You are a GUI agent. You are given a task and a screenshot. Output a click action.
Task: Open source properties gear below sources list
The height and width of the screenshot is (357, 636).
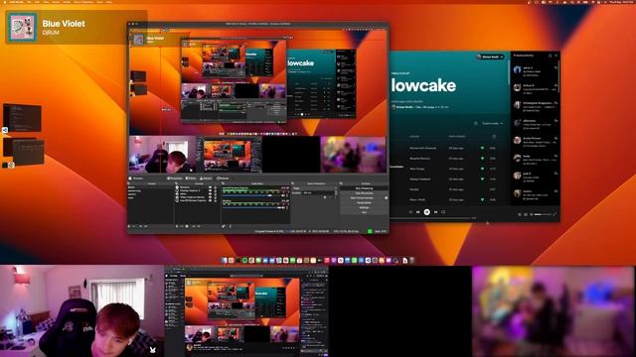(x=187, y=226)
